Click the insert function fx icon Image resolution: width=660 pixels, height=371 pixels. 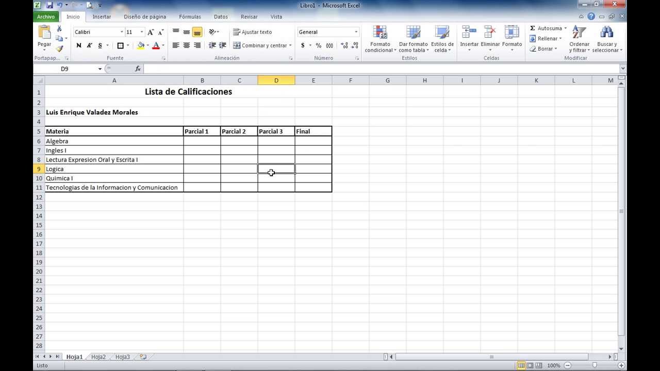pyautogui.click(x=138, y=69)
